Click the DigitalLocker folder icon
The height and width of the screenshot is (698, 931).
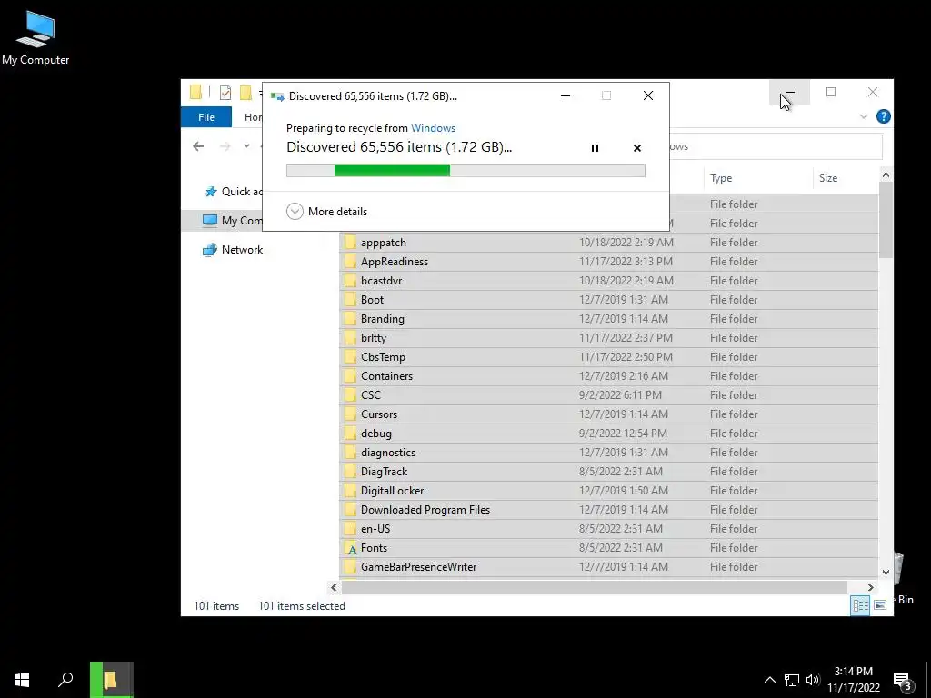[350, 490]
